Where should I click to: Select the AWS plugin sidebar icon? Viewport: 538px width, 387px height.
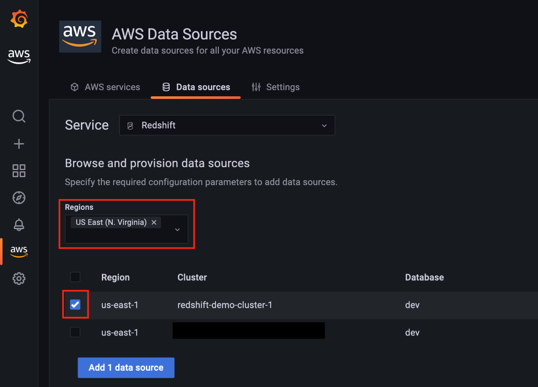[x=19, y=251]
